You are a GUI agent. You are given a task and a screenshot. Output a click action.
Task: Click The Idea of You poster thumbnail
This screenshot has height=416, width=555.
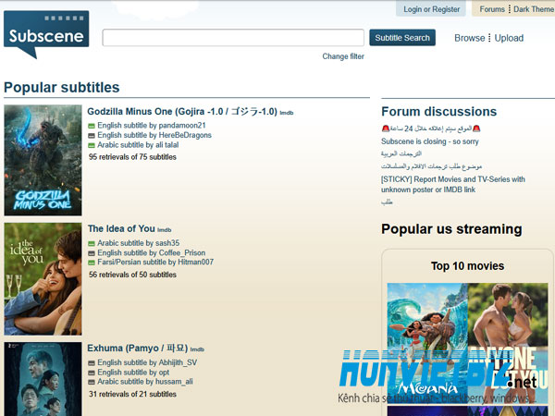point(43,279)
